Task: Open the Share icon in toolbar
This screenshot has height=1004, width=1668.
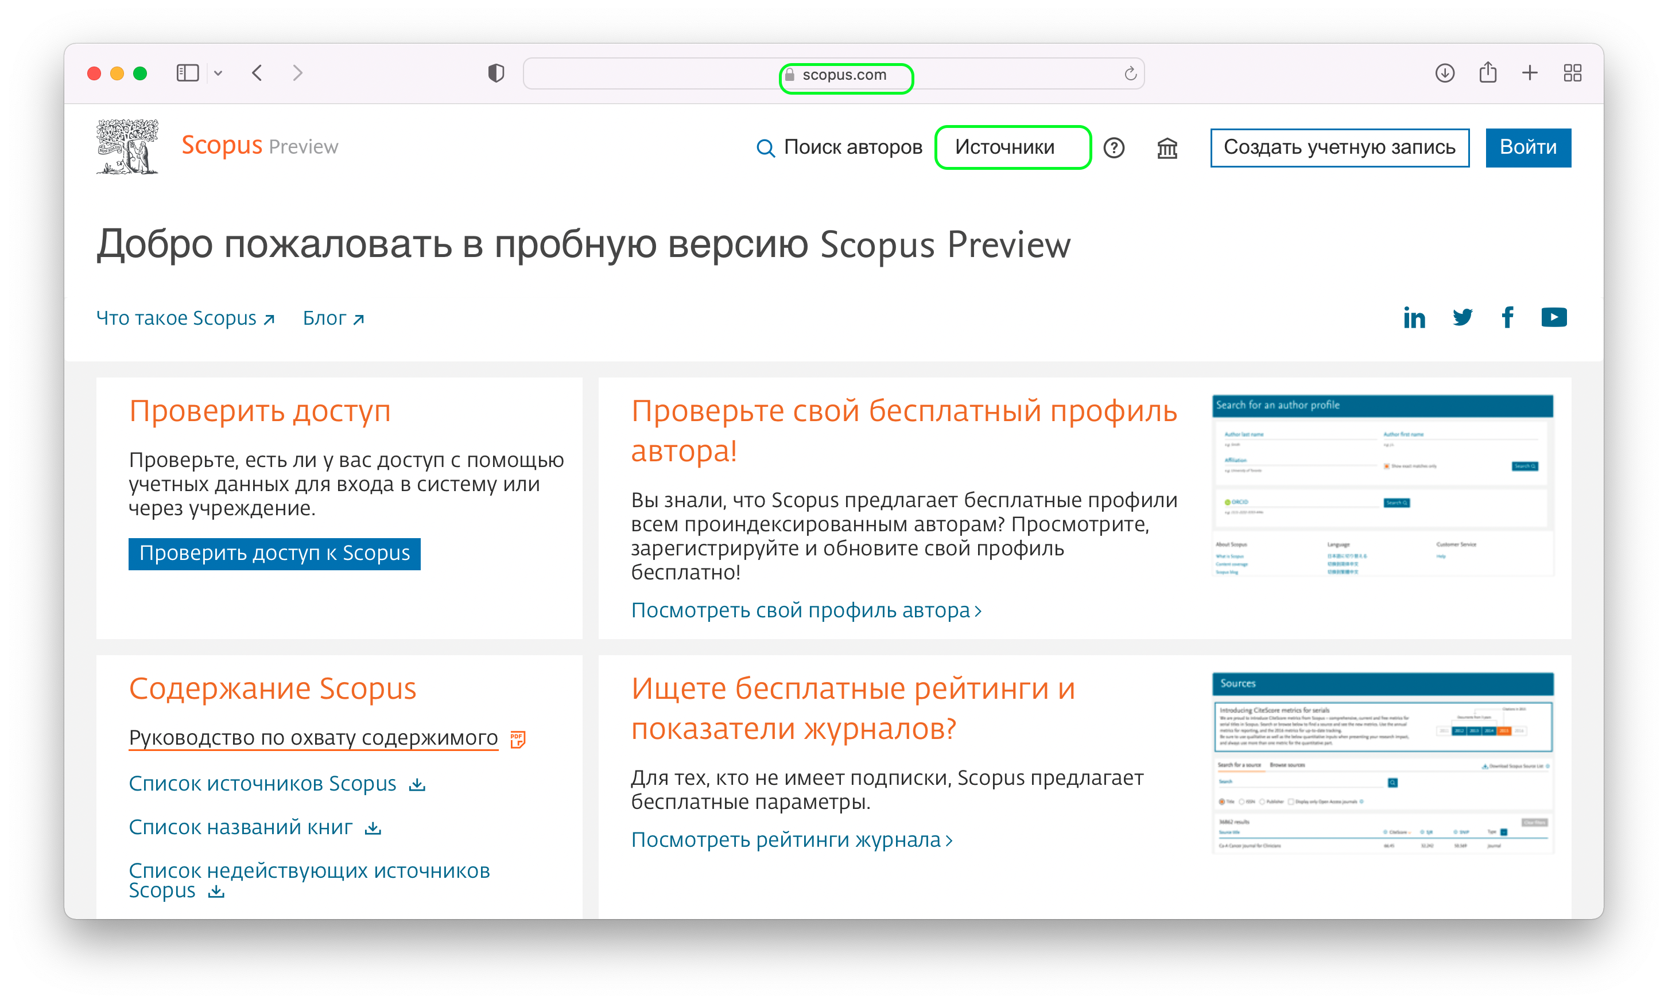Action: pos(1487,72)
